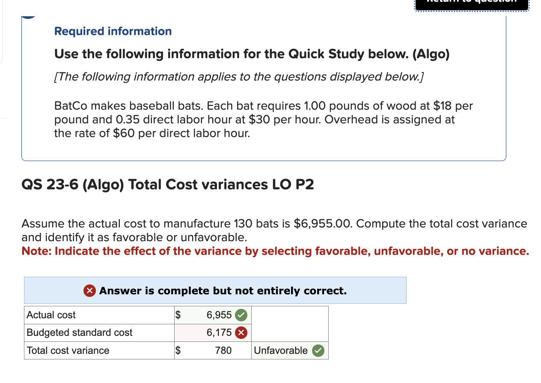Click the red X beside Budgeted standard cost
This screenshot has width=541, height=383.
click(x=241, y=332)
